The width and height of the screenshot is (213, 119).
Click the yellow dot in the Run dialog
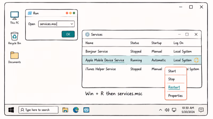70,13
